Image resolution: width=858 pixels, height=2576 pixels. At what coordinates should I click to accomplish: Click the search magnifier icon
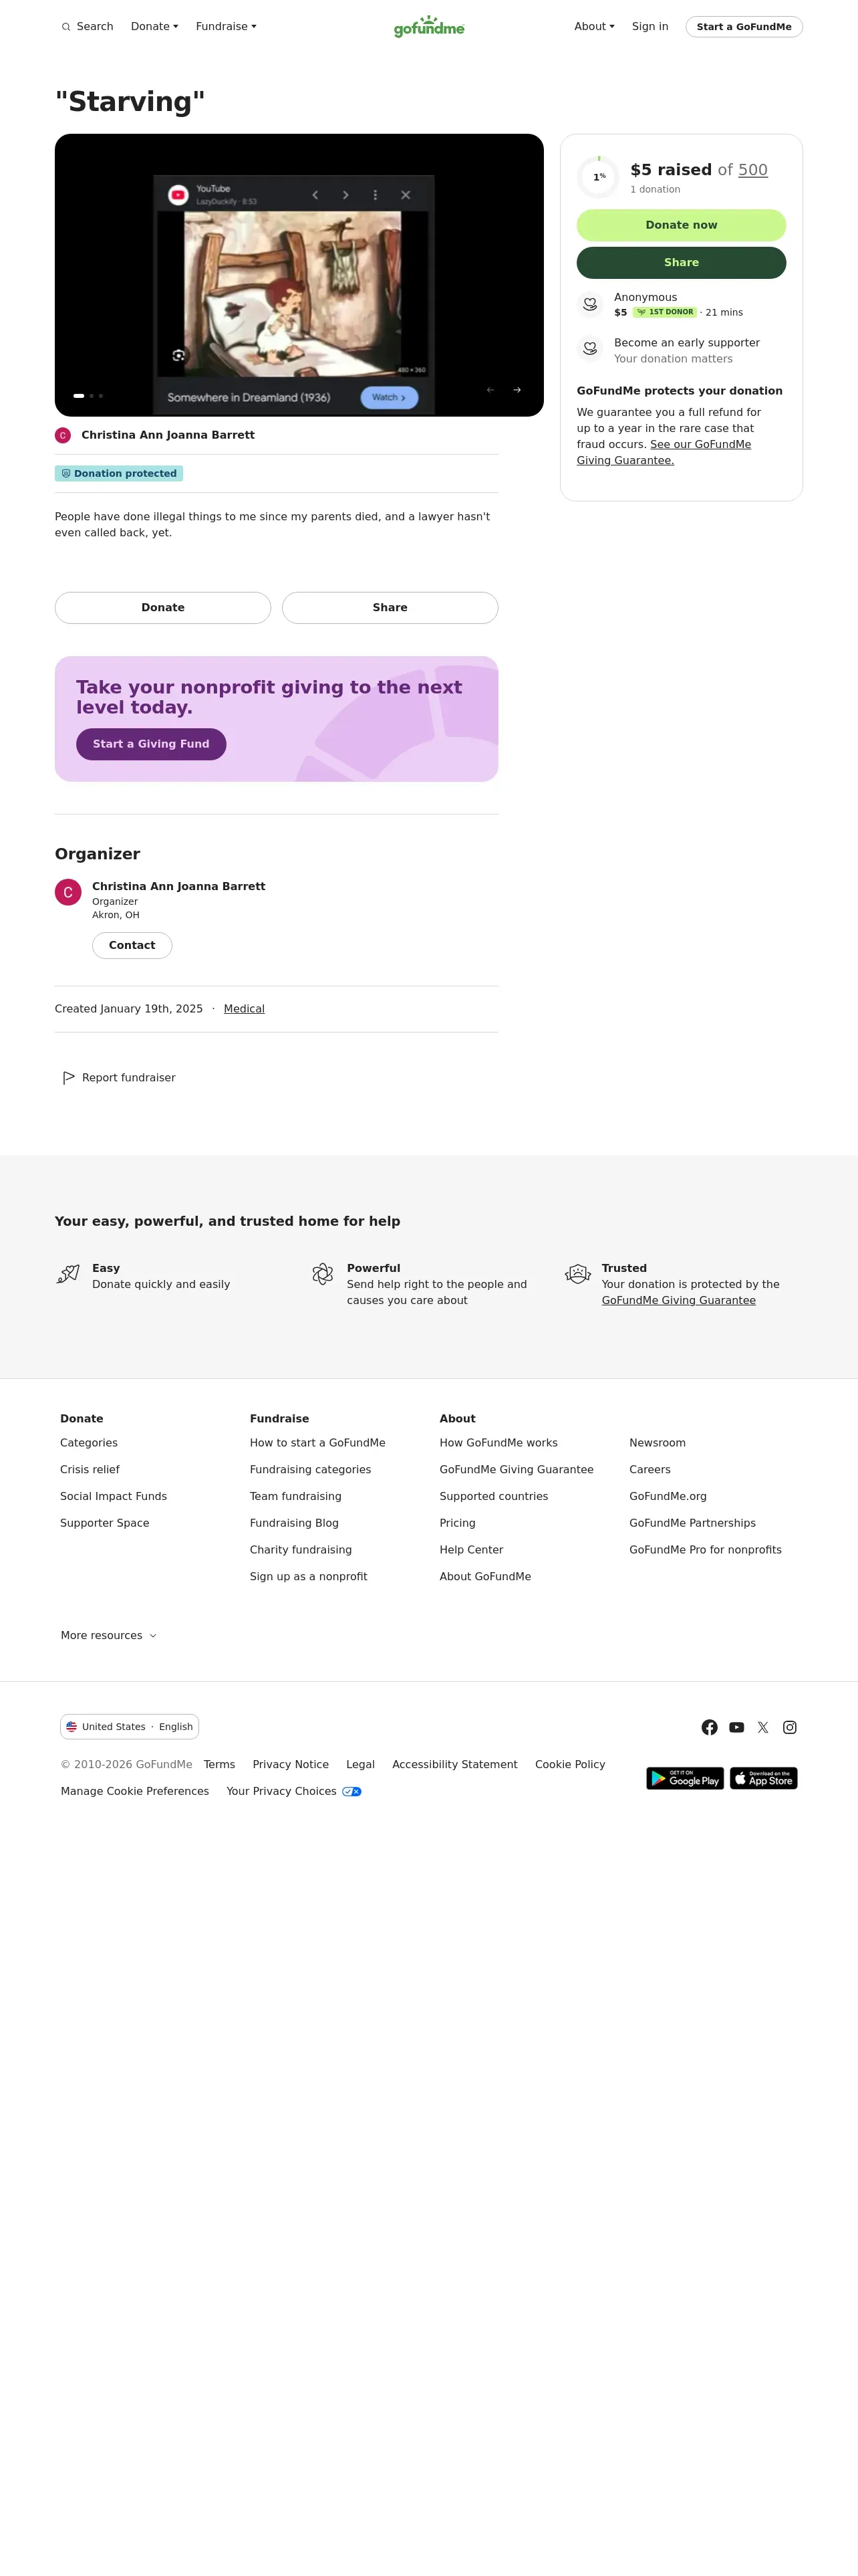(66, 27)
